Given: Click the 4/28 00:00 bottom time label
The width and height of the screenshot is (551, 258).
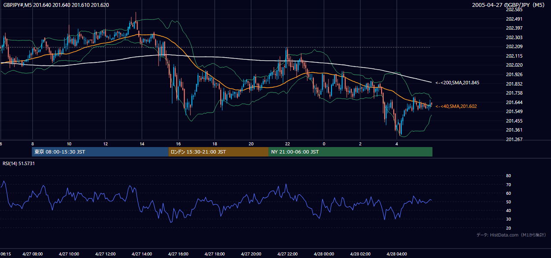Looking at the screenshot, I should tap(324, 254).
